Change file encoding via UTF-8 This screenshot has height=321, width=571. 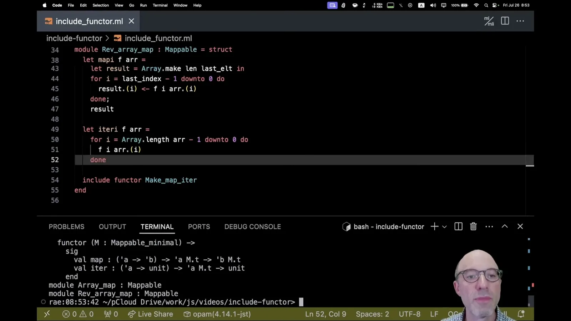409,314
